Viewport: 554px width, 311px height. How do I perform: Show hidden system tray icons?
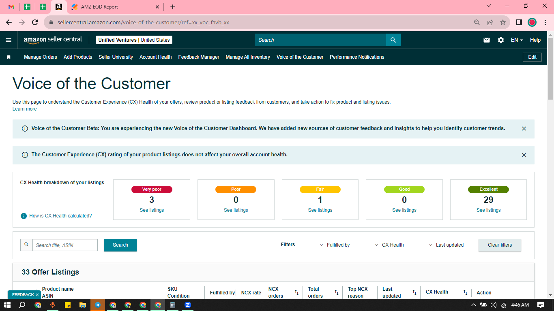(x=473, y=305)
